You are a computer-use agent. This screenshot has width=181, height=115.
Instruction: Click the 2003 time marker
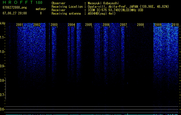click(54, 25)
